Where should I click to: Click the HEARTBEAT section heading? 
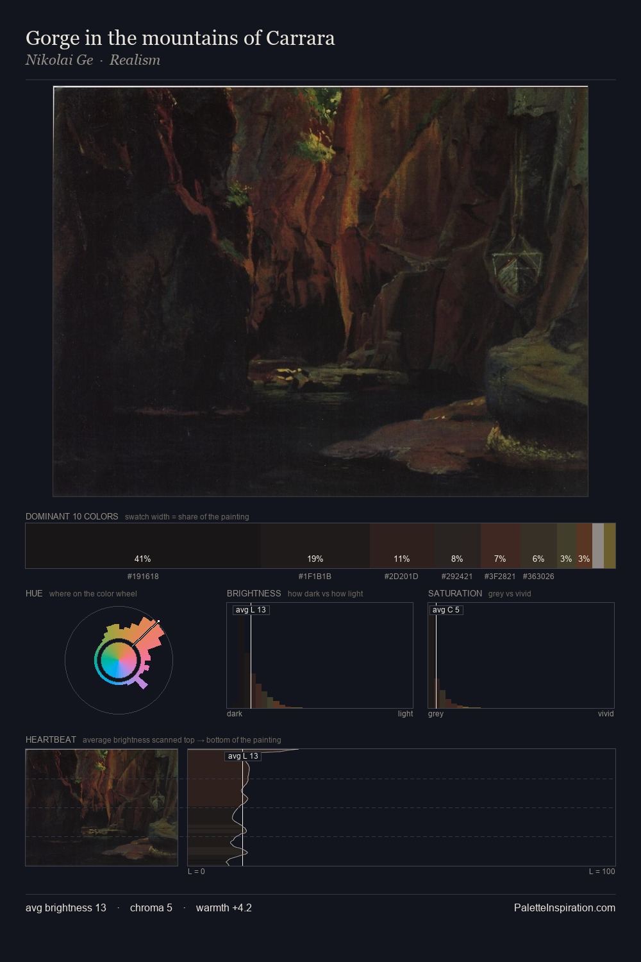[x=51, y=739]
